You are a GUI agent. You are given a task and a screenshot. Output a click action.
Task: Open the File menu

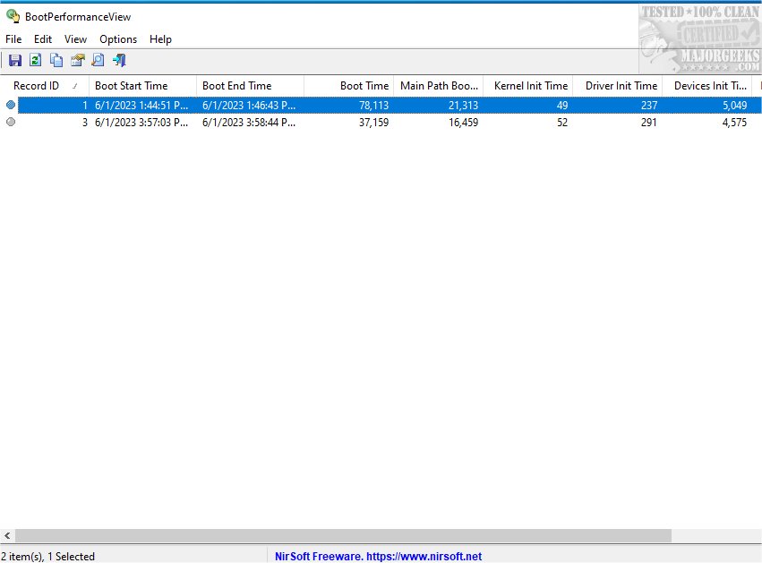pyautogui.click(x=13, y=39)
